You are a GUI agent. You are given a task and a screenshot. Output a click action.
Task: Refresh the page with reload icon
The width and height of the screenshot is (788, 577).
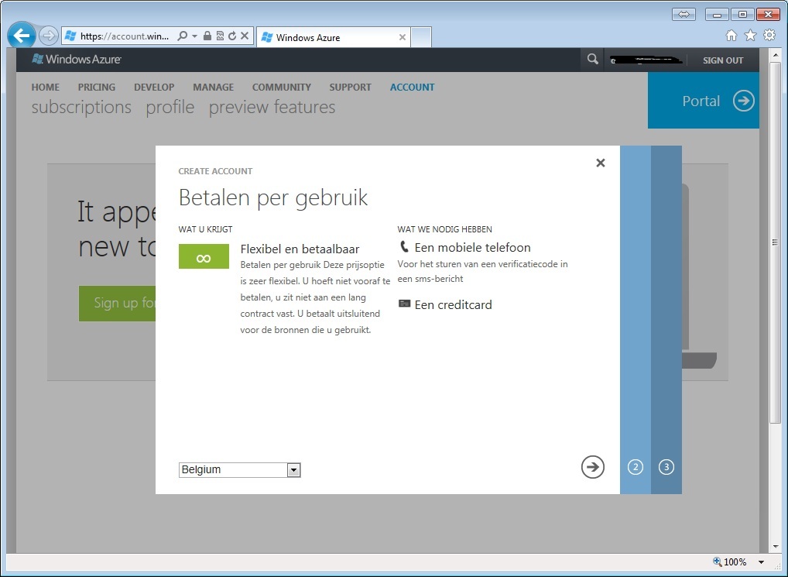(x=232, y=36)
